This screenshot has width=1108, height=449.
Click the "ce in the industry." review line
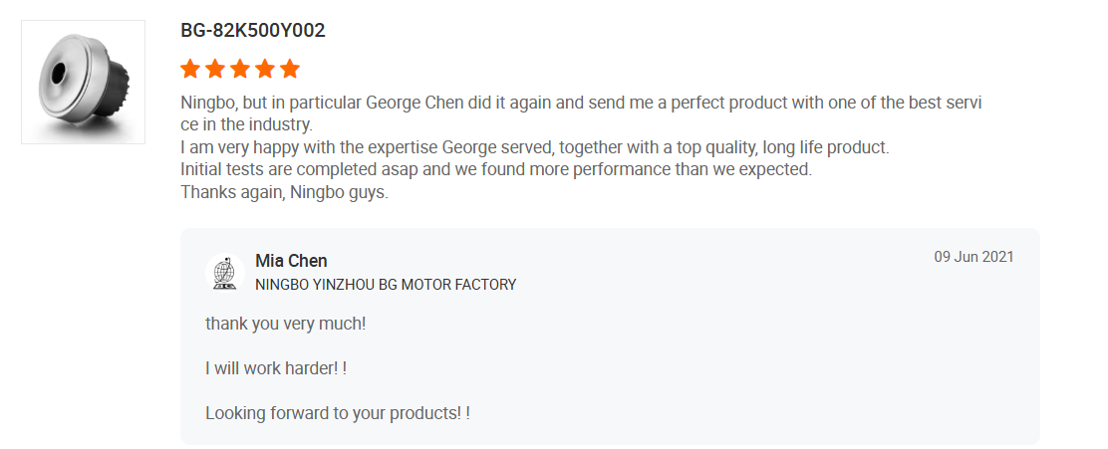[x=246, y=124]
